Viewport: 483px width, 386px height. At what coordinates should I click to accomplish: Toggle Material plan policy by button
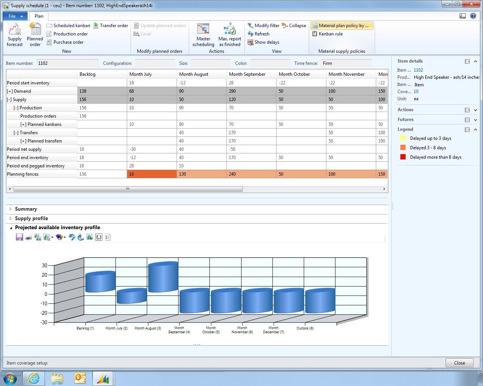[x=341, y=26]
